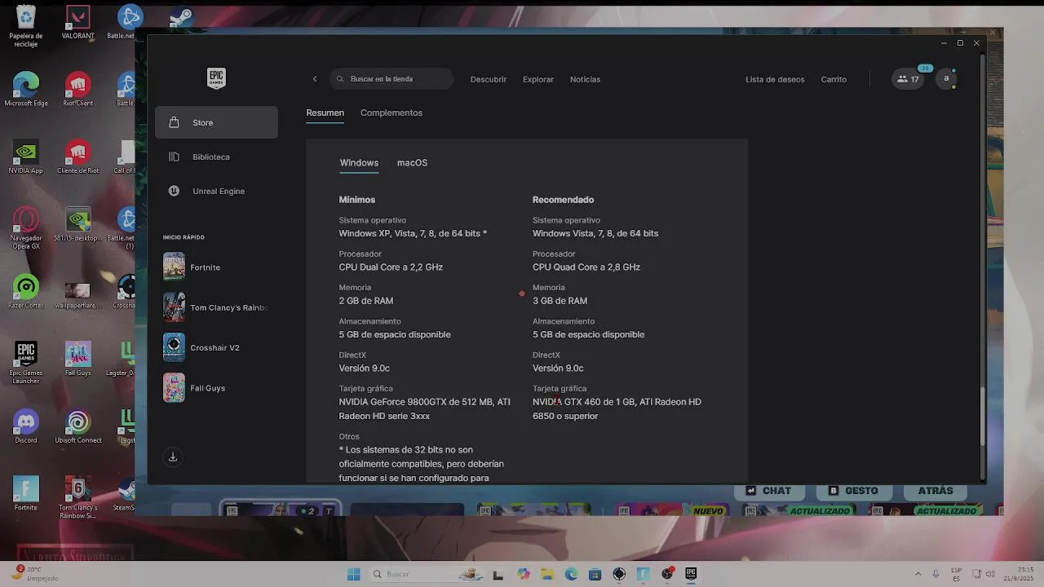Screen dimensions: 1044x587
Task: Open the Noticias store page
Action: 585,79
